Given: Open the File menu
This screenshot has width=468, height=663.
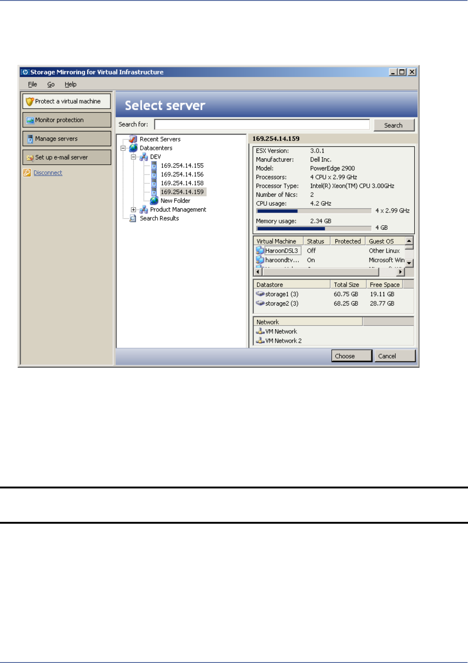Looking at the screenshot, I should pyautogui.click(x=32, y=84).
